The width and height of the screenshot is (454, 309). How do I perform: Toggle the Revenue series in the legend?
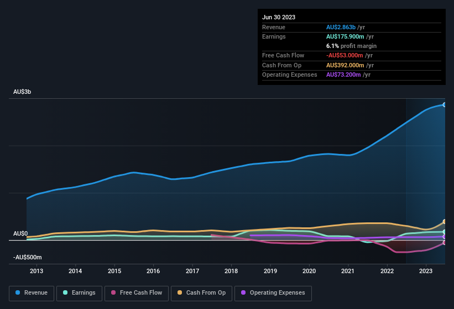tap(32, 293)
